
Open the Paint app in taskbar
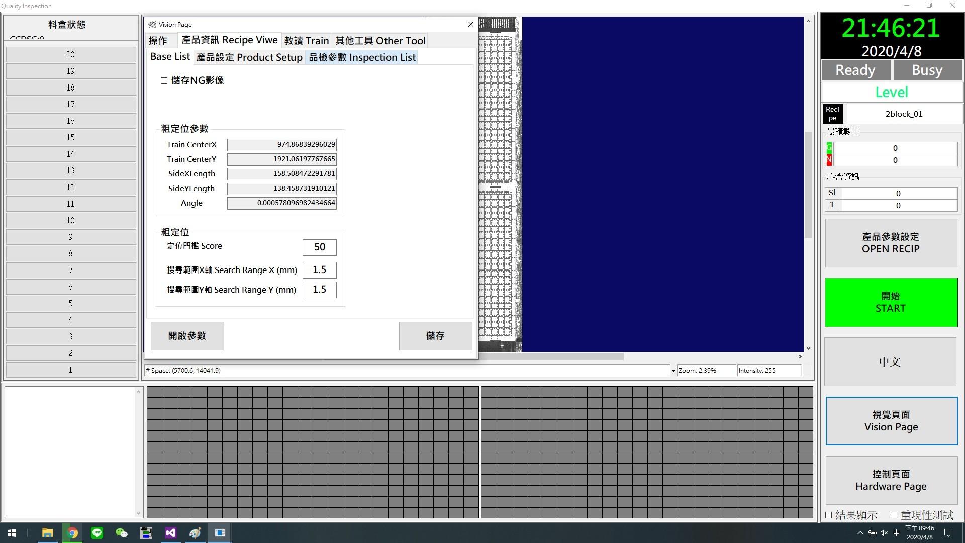[x=195, y=533]
